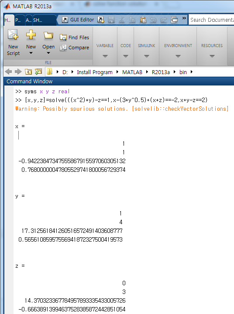This screenshot has height=314, width=234.
Task: Click the value 17.312561841260516572491403608777
Action: click(x=72, y=231)
